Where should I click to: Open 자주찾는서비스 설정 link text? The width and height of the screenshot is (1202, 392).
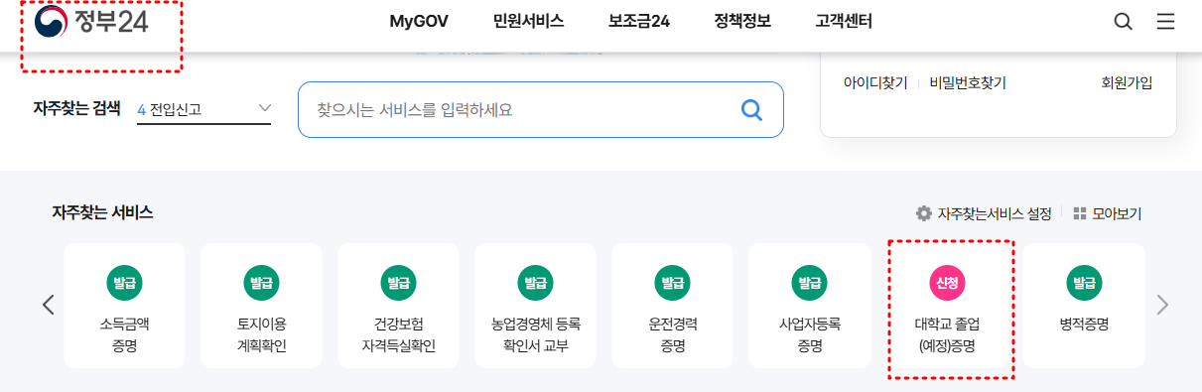pyautogui.click(x=995, y=213)
